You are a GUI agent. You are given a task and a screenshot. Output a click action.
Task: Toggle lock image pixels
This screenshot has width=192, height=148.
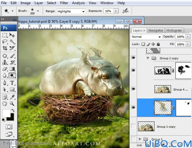148,44
